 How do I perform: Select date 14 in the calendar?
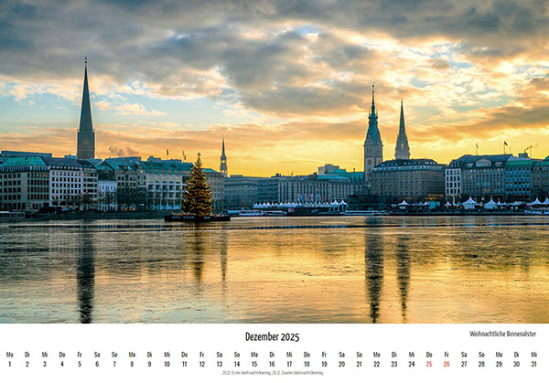point(237,364)
